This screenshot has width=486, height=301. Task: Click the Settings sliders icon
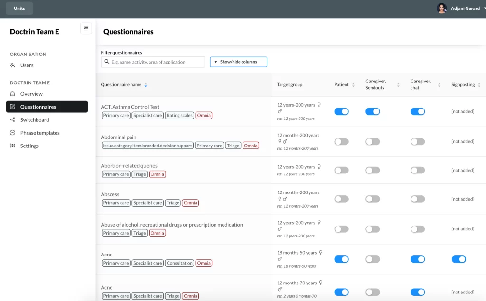pos(13,146)
